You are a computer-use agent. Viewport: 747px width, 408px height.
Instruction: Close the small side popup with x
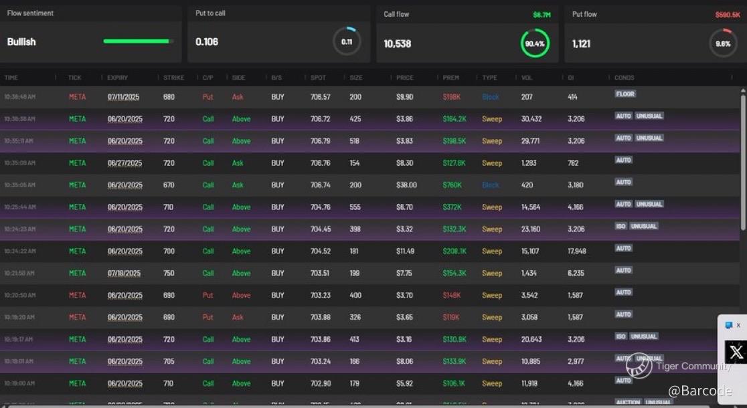738,325
